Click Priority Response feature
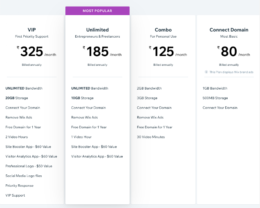This screenshot has height=208, width=260. pos(19,186)
